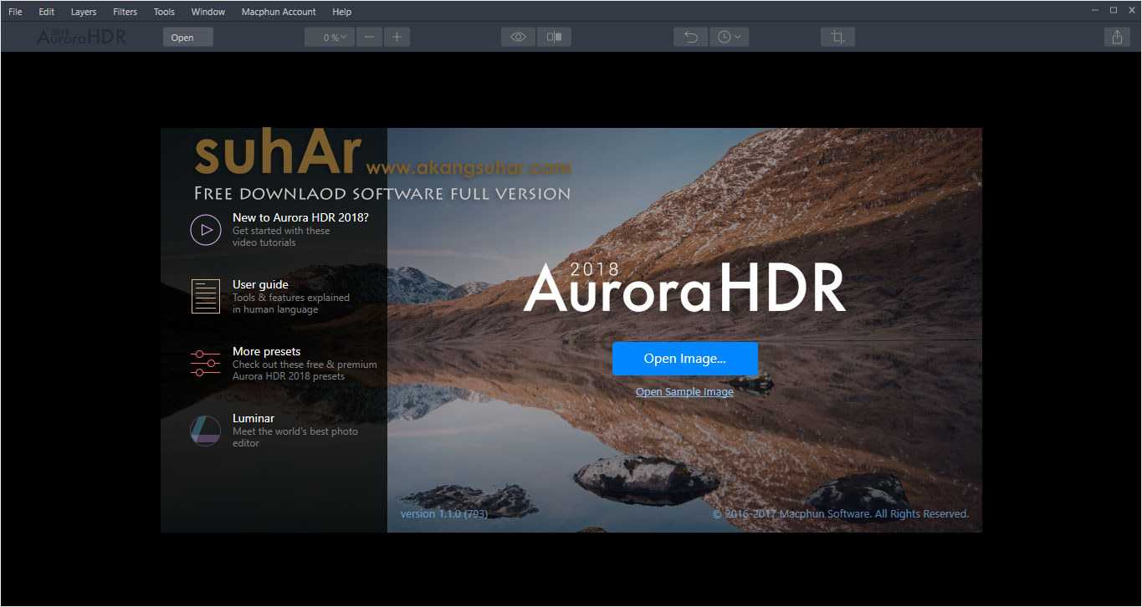Image resolution: width=1142 pixels, height=607 pixels.
Task: Click the undo arrow icon
Action: point(691,38)
